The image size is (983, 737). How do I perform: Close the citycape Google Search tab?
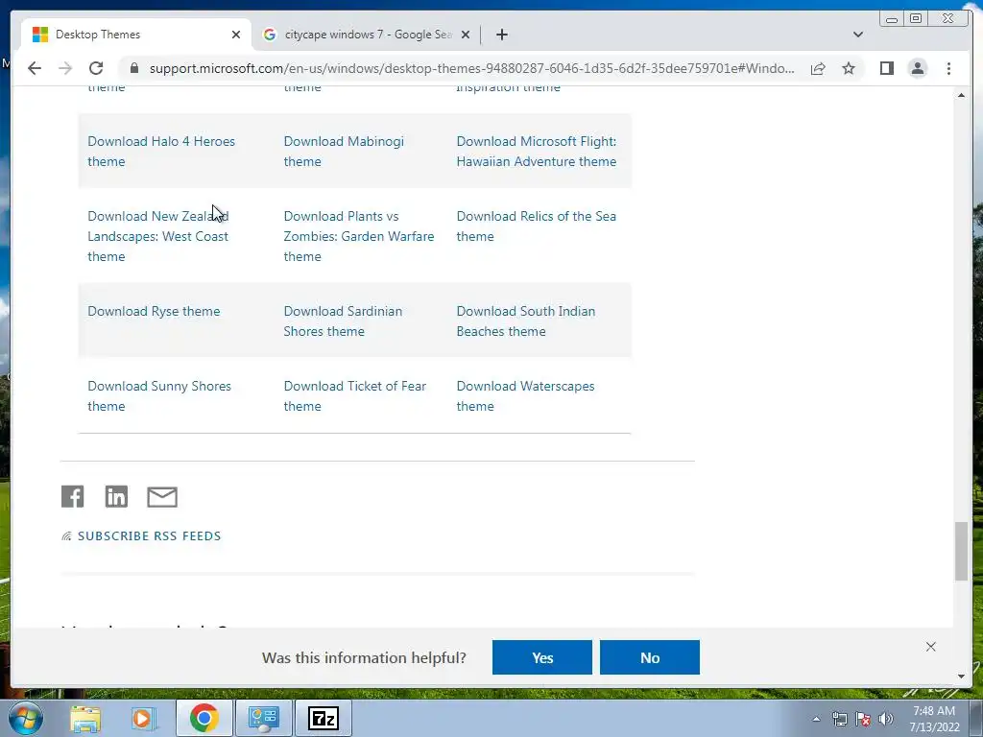click(x=466, y=35)
